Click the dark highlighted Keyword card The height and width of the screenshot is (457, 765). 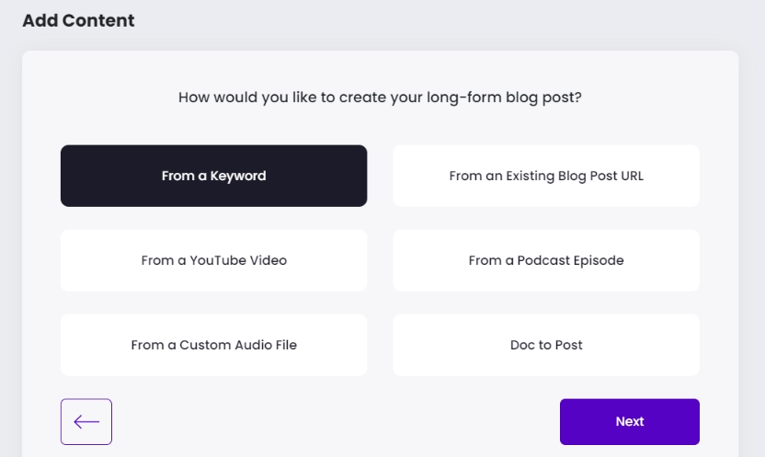tap(213, 176)
